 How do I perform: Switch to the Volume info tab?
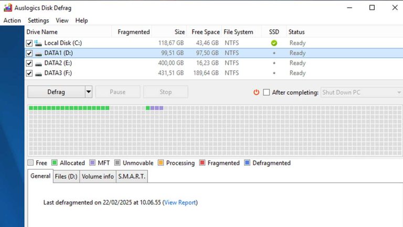click(x=98, y=177)
